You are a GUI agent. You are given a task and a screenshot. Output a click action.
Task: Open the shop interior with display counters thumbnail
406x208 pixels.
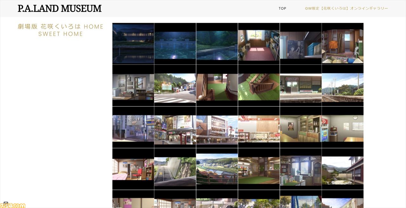tap(259, 127)
